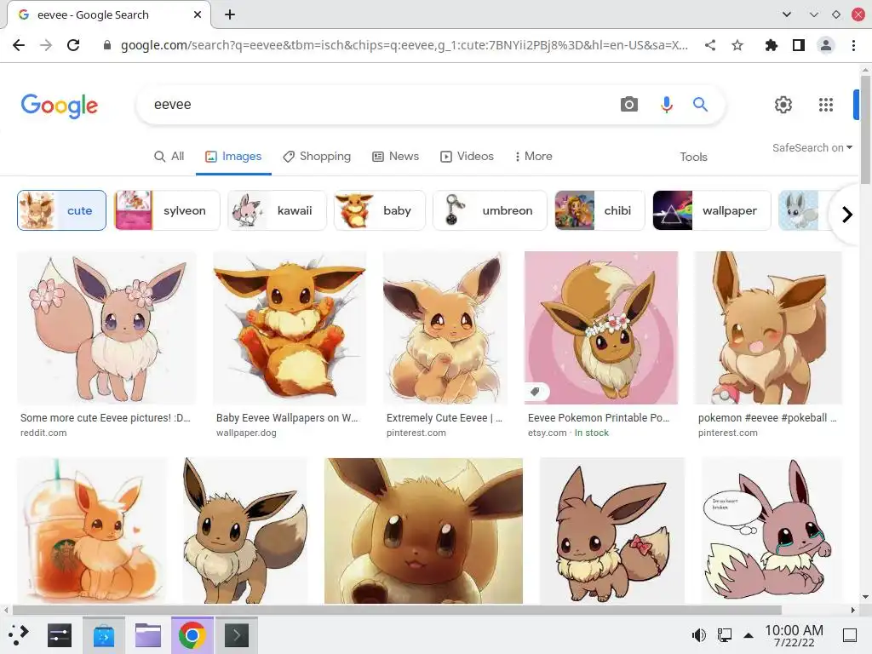
Task: Deselect the active cute filter chip
Action: (61, 210)
